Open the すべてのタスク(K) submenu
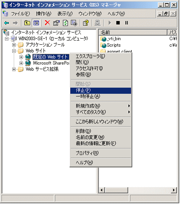The height and width of the screenshot is (204, 180). [101, 112]
